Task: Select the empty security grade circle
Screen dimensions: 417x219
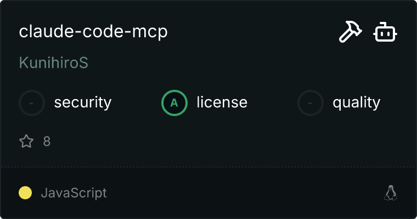Action: coord(32,103)
